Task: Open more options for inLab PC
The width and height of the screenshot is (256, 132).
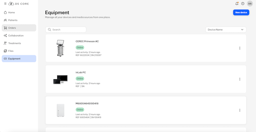Action: (x=240, y=79)
